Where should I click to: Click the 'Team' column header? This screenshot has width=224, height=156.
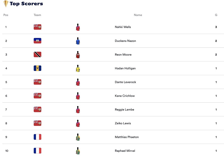click(38, 15)
